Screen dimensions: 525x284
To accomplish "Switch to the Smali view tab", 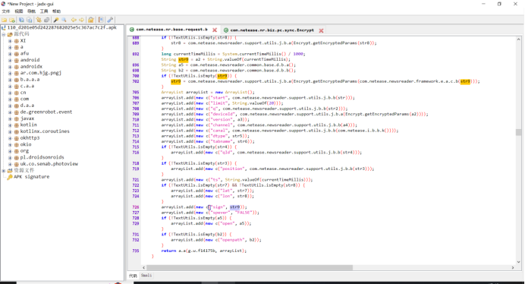I will pos(146,276).
